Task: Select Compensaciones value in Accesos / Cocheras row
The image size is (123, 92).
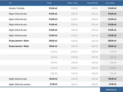Action: coord(95,8)
